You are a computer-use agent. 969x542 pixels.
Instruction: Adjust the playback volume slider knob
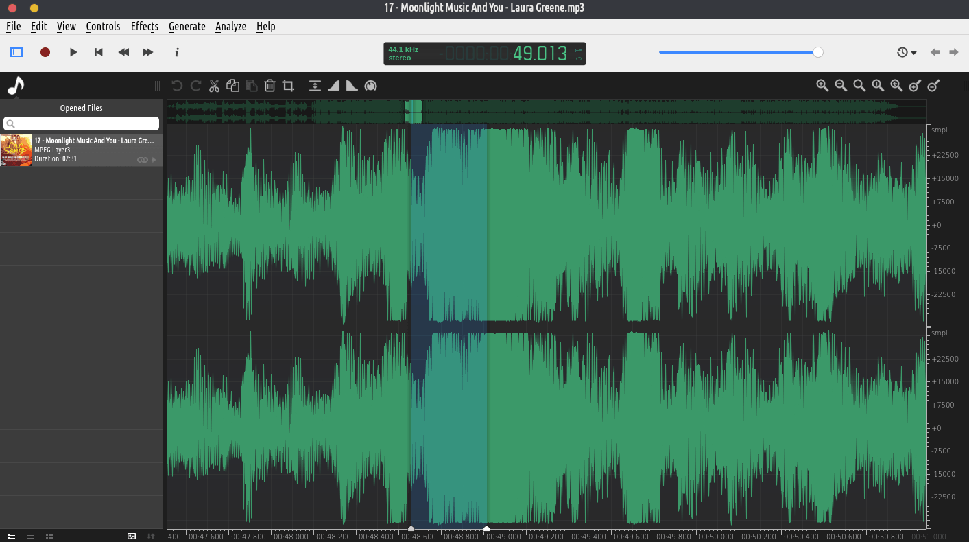point(818,52)
